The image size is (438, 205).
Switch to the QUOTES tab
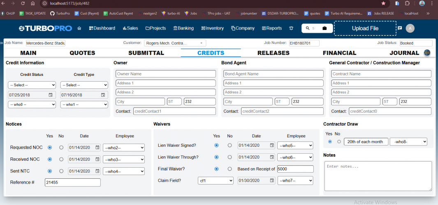82,53
